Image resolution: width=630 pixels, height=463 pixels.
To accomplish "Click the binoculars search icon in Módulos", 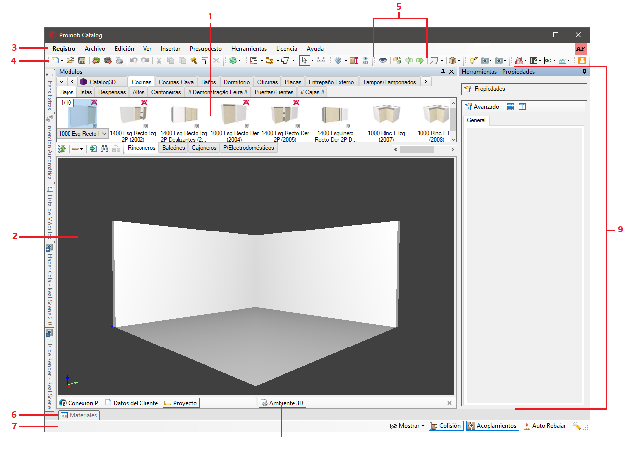I will tap(104, 148).
